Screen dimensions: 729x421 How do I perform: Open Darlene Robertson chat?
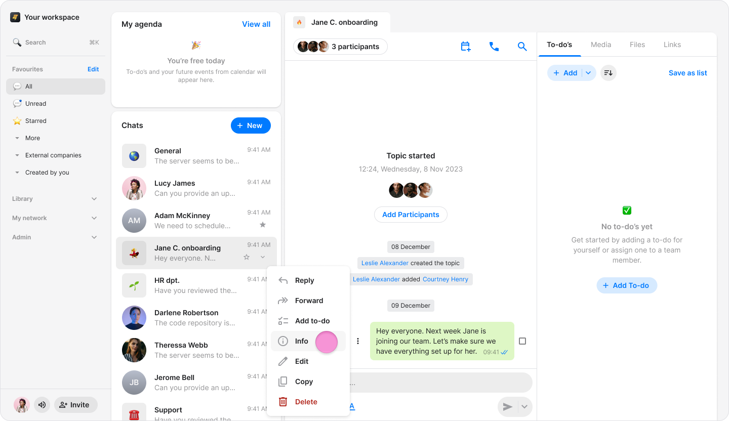coord(196,318)
